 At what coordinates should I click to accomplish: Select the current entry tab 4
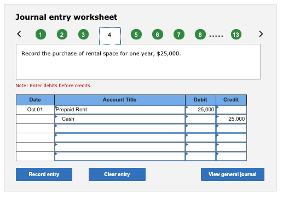(110, 36)
